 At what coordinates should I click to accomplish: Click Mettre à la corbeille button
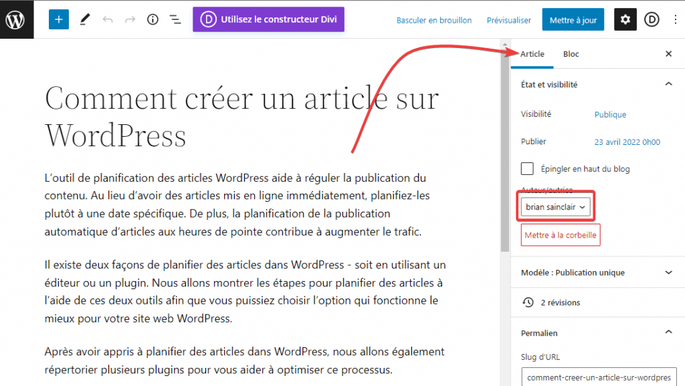[x=561, y=235]
